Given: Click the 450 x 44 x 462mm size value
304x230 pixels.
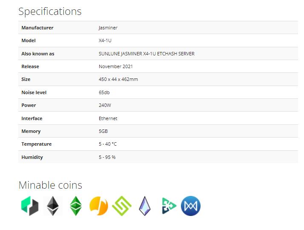Looking at the screenshot, I should (118, 79).
